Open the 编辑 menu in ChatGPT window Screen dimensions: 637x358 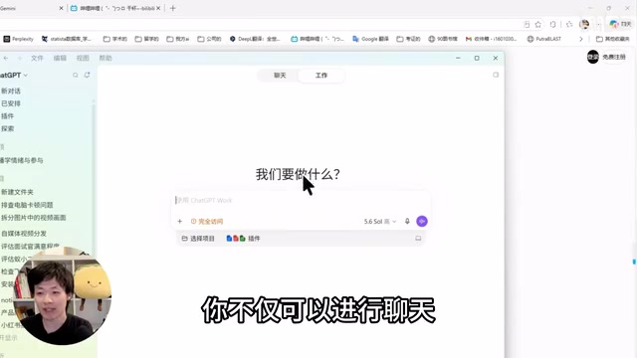coord(60,58)
